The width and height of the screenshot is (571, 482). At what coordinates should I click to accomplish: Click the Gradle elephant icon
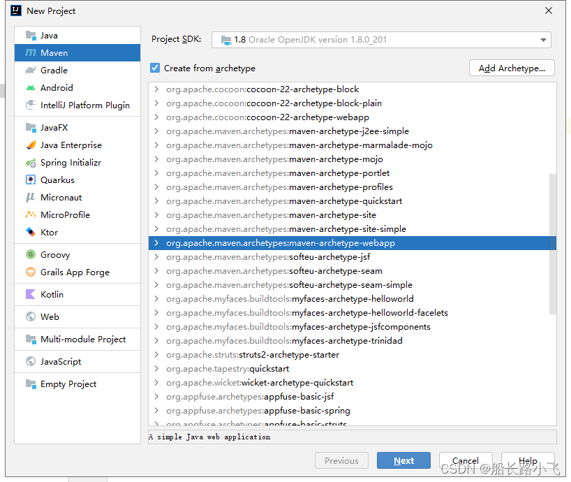[31, 70]
